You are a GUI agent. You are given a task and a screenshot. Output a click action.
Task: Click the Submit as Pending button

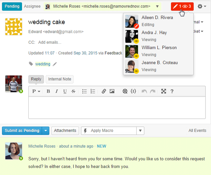[22, 131]
